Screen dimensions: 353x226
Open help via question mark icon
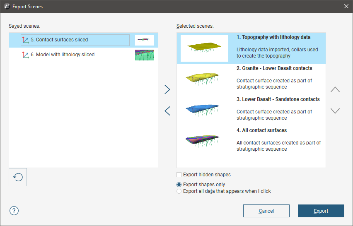14,211
